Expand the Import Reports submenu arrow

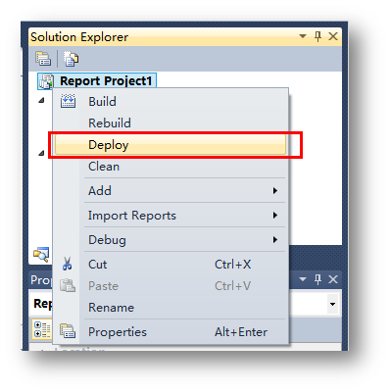click(x=275, y=215)
